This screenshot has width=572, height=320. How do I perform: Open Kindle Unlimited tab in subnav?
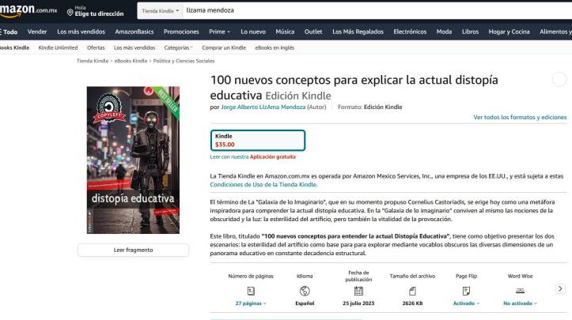tap(58, 47)
